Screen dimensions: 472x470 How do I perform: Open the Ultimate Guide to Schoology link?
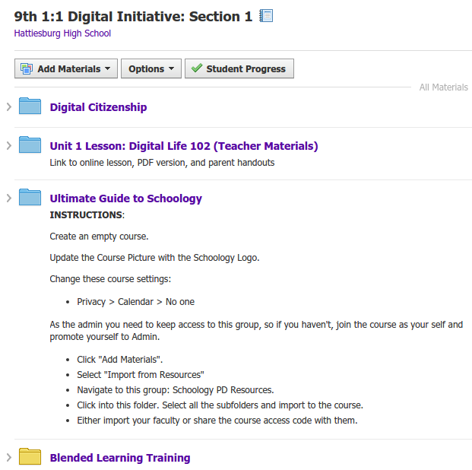[126, 198]
